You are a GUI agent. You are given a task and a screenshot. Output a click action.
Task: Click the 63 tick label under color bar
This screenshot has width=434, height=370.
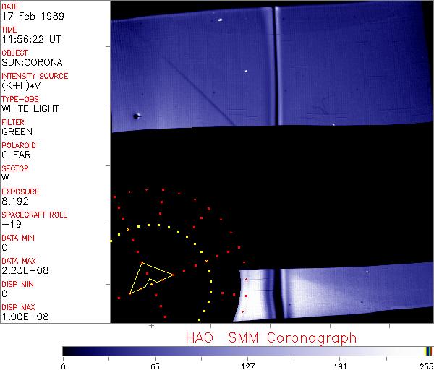pyautogui.click(x=154, y=366)
